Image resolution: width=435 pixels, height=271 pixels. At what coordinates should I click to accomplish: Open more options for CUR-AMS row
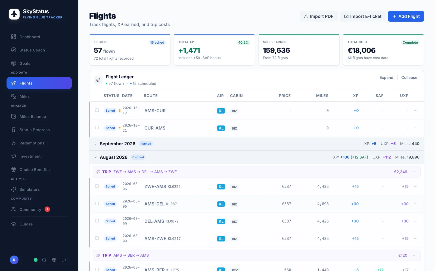tap(416, 128)
